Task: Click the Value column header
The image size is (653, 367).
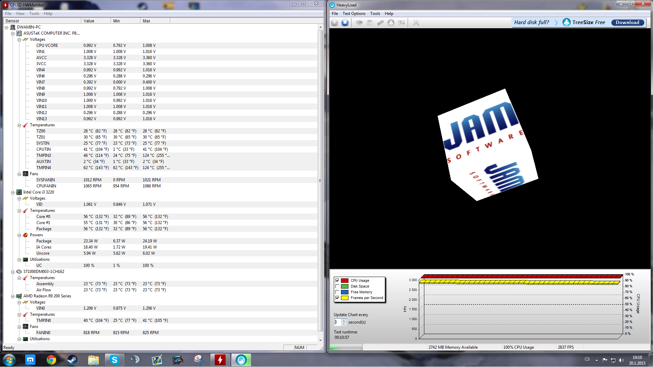Action: click(96, 21)
